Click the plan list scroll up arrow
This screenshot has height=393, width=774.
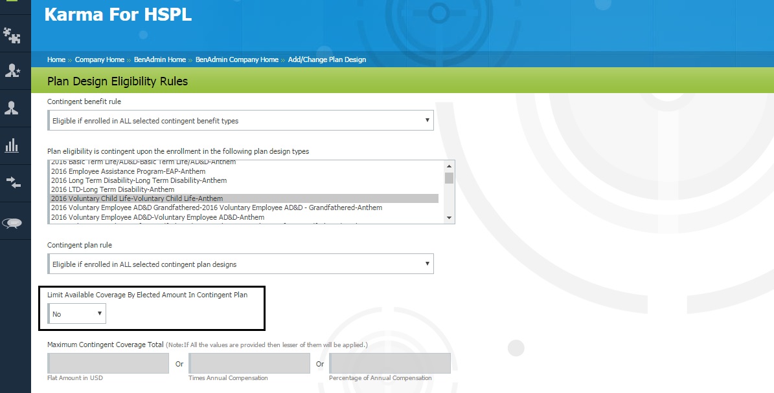pos(449,165)
